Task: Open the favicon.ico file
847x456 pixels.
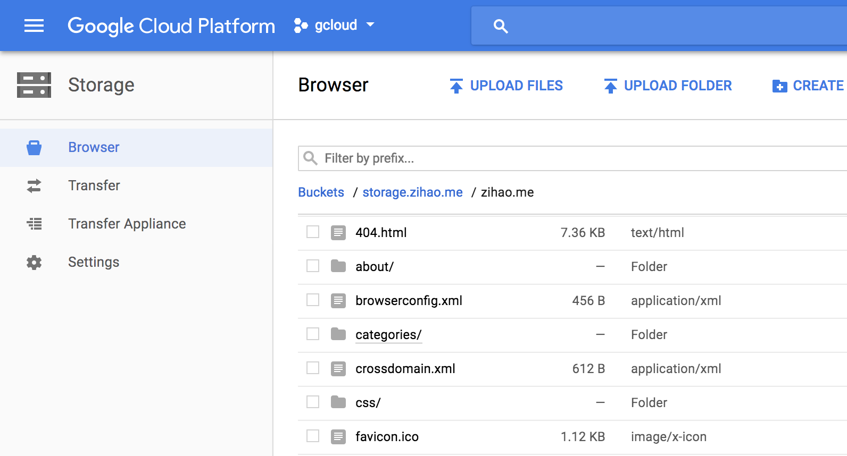Action: click(387, 437)
